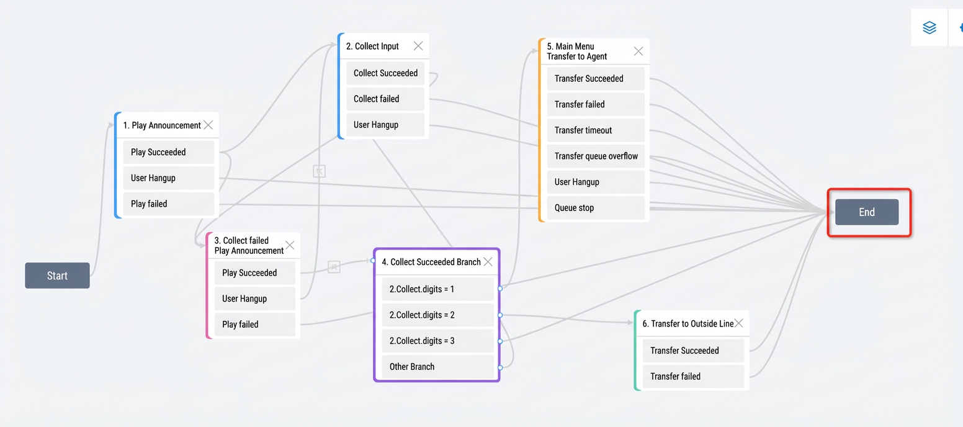Remove 4. Collect Succeeded Branch node
The image size is (963, 427).
(x=488, y=262)
